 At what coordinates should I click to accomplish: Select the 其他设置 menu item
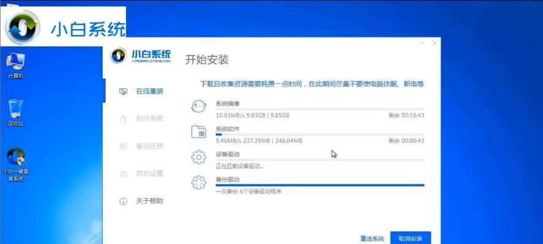pyautogui.click(x=149, y=174)
